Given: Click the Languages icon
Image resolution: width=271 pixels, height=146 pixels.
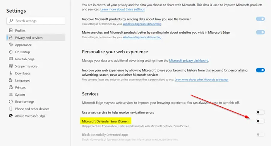Looking at the screenshot, I should coord(11,80).
